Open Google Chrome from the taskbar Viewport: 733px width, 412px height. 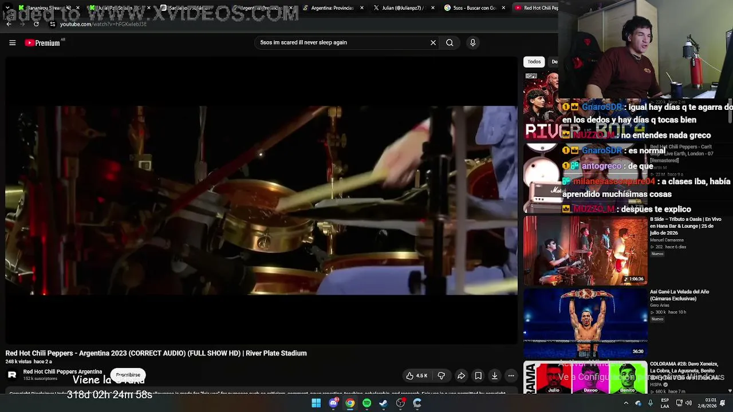click(x=350, y=403)
